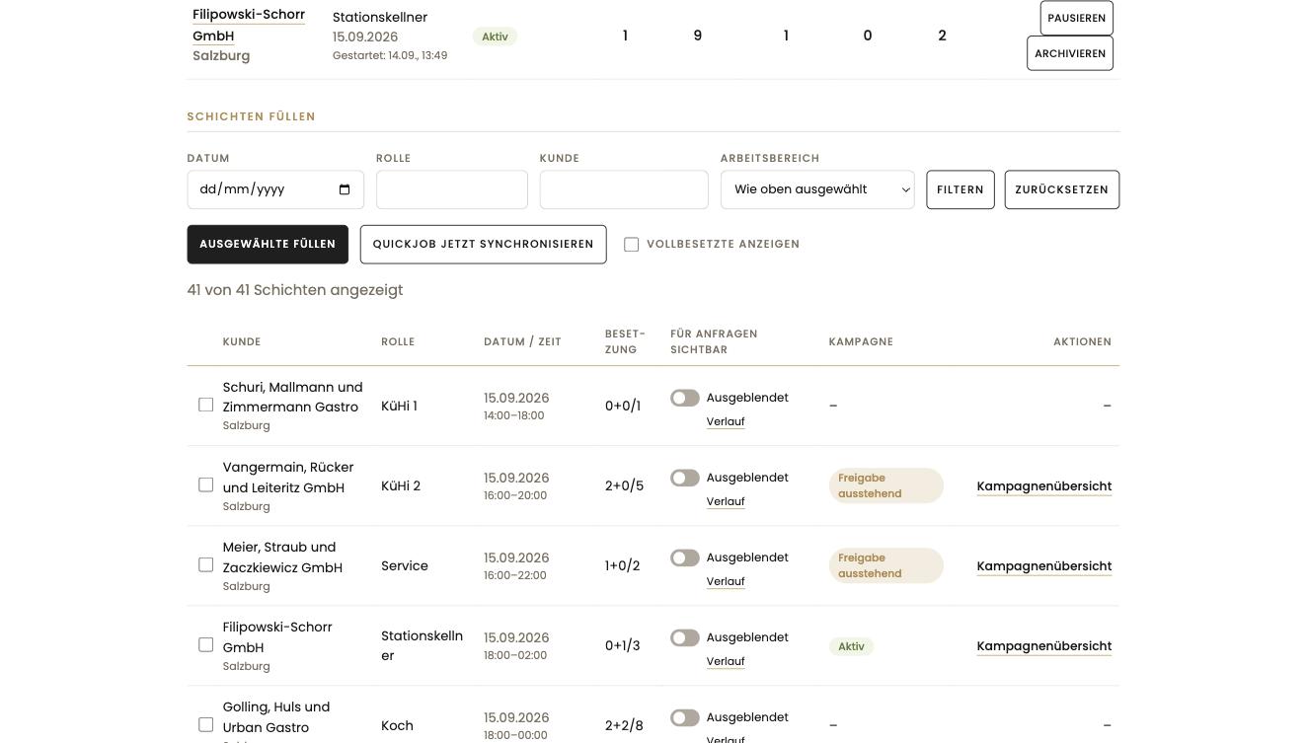Open Verlauf for the Stationskellner shift
The height and width of the screenshot is (743, 1307).
(x=726, y=661)
